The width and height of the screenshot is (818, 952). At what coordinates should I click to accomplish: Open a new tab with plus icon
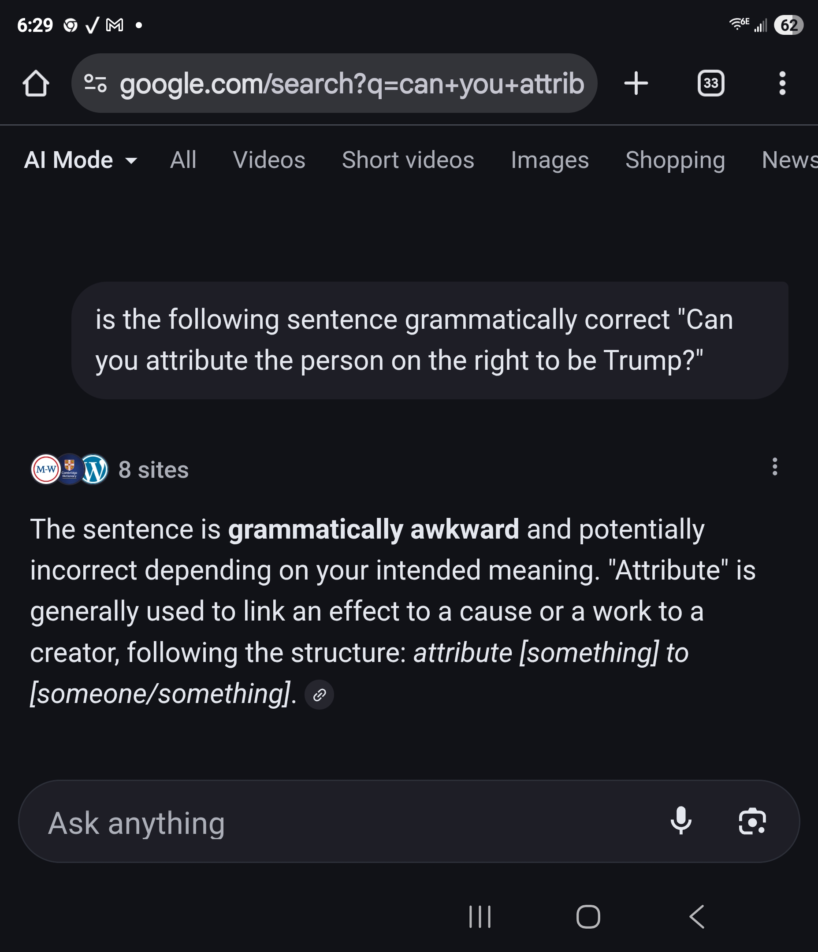[636, 84]
